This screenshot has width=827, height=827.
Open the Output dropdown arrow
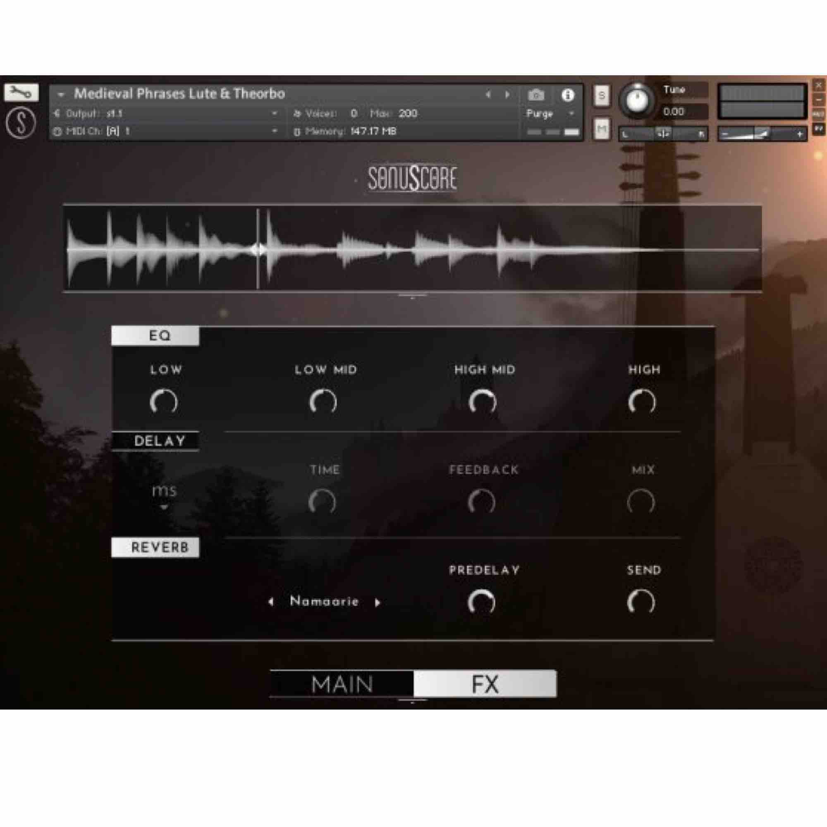[275, 113]
